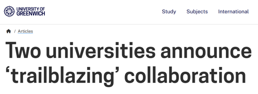The image size is (258, 94).
Task: Click the Greenwich compass emblem icon
Action: coord(9,11)
